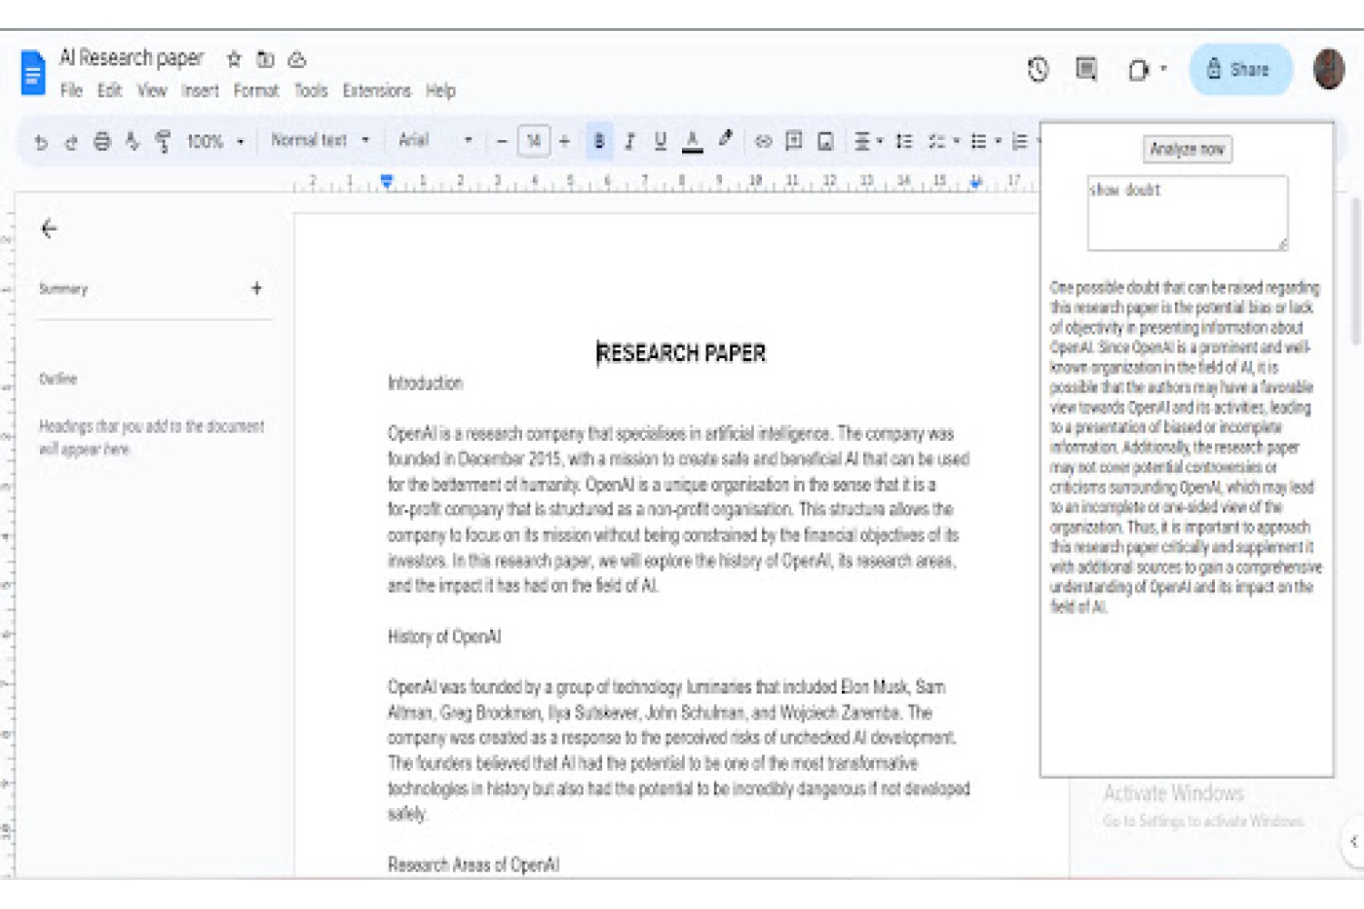Open the Normal text style dropdown
This screenshot has height=909, width=1364.
[x=320, y=140]
